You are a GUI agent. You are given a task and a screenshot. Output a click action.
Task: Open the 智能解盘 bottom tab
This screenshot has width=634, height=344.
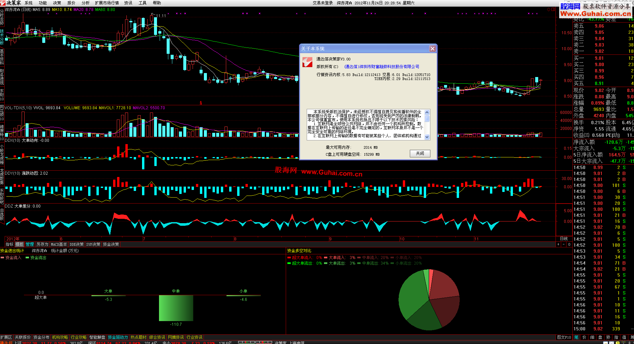coord(97,337)
